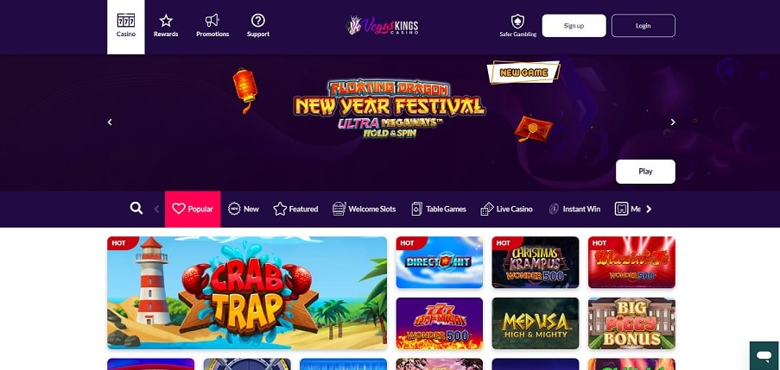Select the Welcome Slots category

[x=365, y=209]
